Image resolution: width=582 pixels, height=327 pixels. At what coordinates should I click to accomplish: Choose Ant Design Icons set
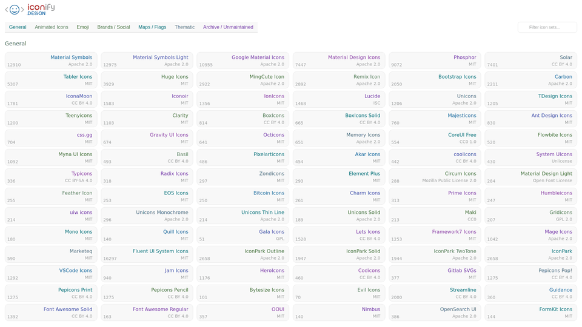[531, 119]
